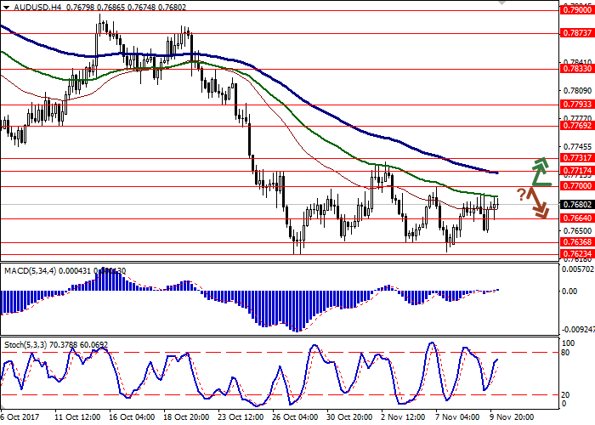Click the 0.7700 price level label
595x425 pixels.
[x=576, y=185]
